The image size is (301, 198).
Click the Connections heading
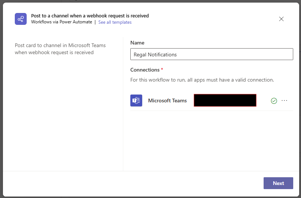click(145, 70)
